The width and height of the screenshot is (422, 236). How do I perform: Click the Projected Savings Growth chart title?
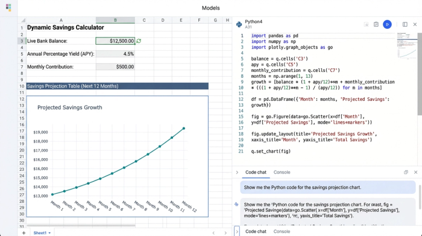pos(70,107)
